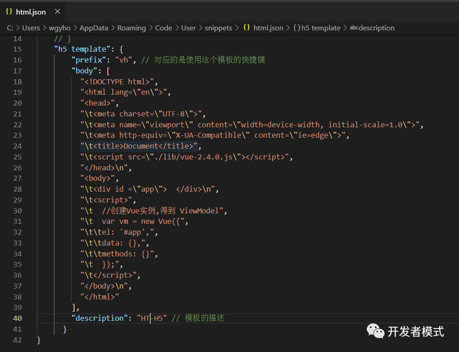Click the </script> closing line 36

coord(108,275)
